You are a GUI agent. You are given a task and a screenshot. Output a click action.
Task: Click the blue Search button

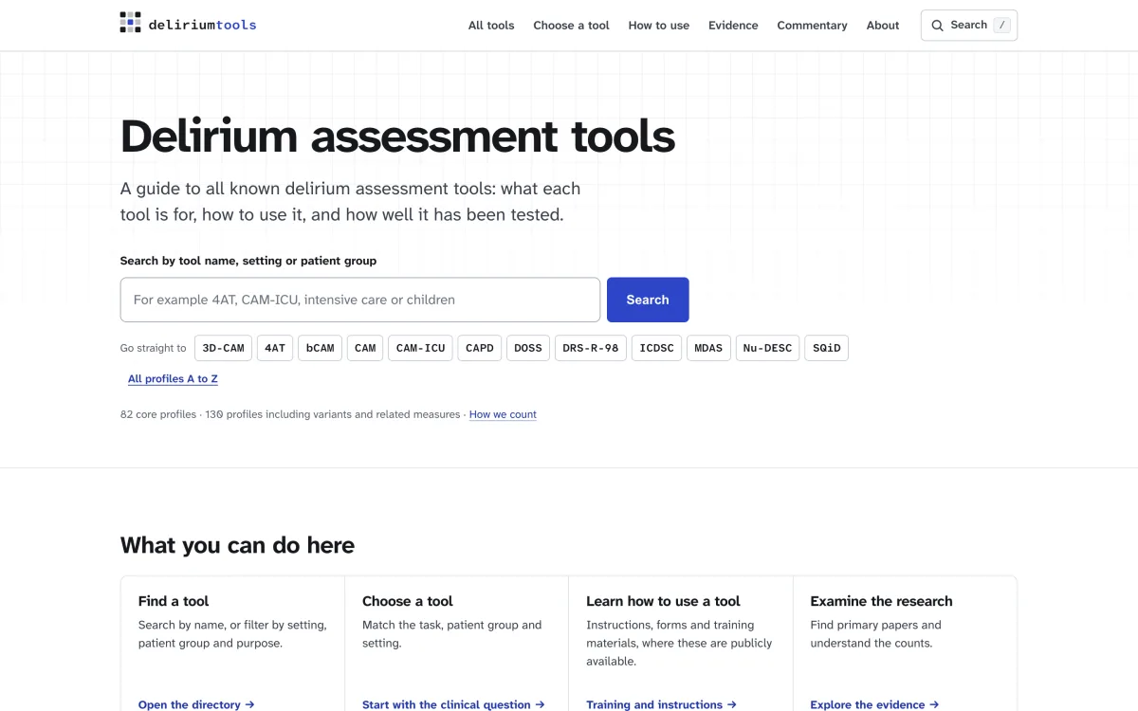click(x=648, y=300)
